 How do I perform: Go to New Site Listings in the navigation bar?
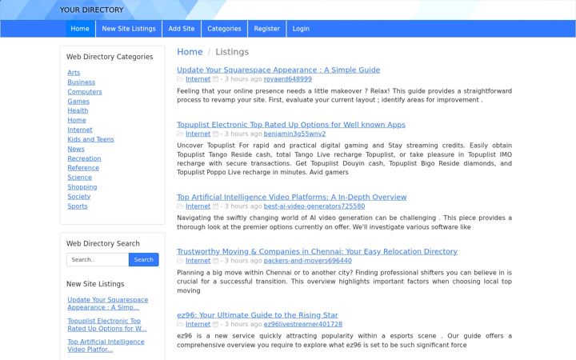pos(129,29)
